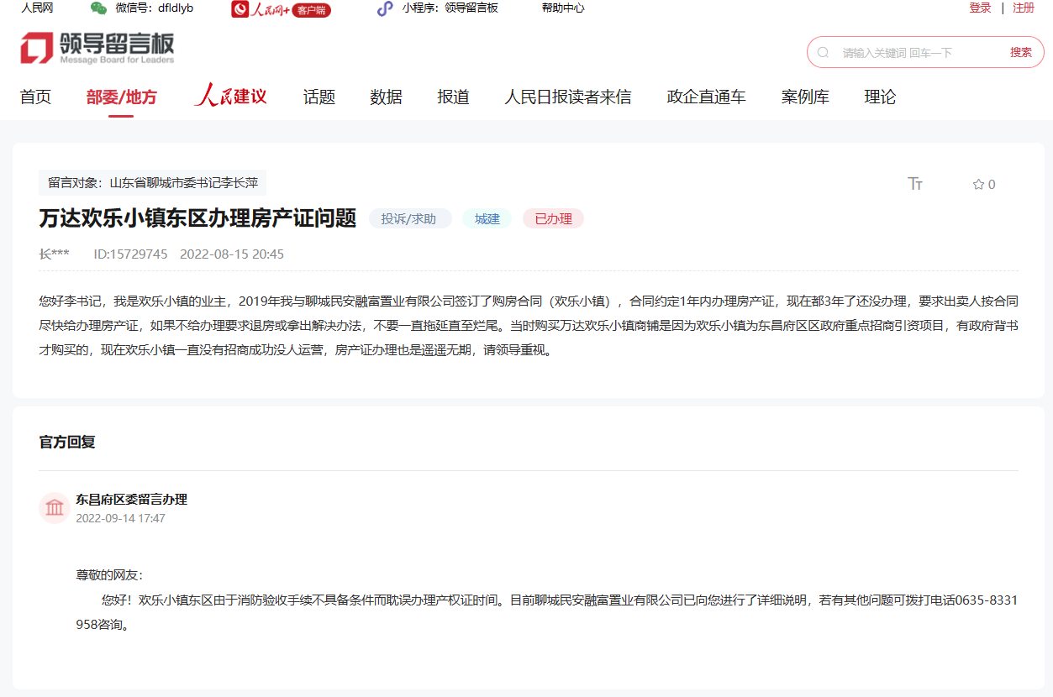
Task: Click the message ID:15729745
Action: pos(130,254)
